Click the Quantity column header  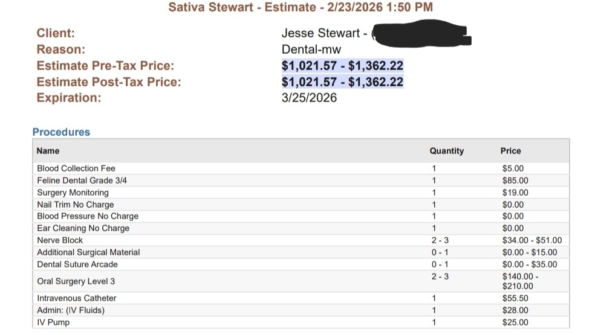(x=446, y=151)
